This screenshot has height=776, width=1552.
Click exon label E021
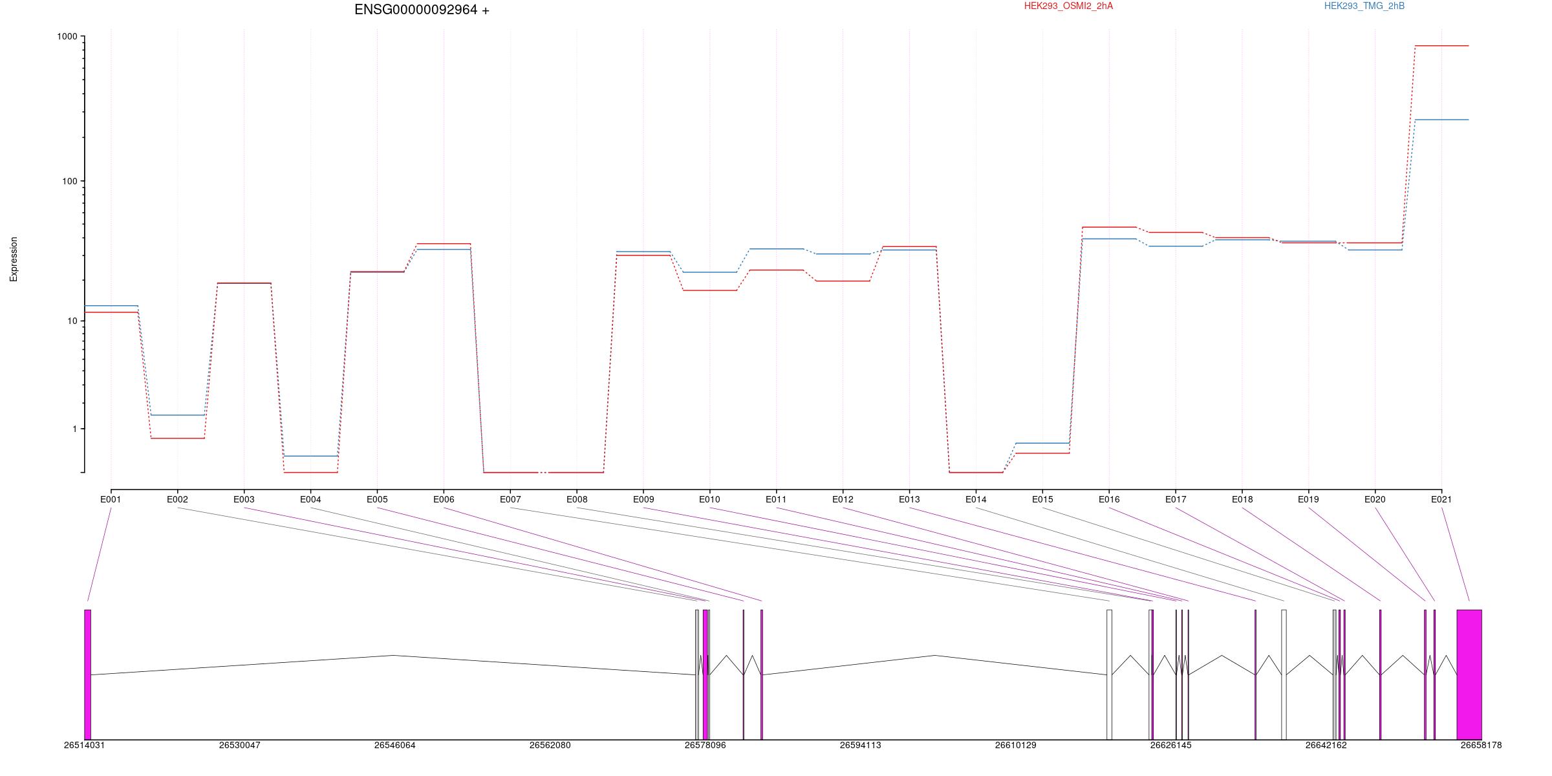coord(1441,499)
